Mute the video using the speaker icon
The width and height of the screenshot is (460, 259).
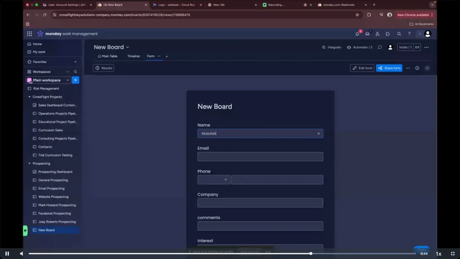pyautogui.click(x=22, y=254)
